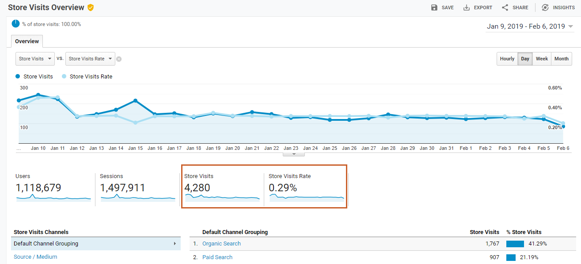Select Default Channel Grouping in the channels list
The image size is (581, 264).
46,244
